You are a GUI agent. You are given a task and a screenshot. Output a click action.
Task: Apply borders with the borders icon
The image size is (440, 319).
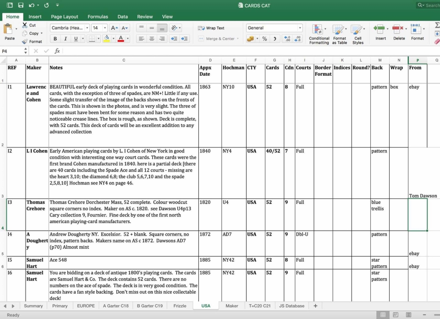[92, 39]
